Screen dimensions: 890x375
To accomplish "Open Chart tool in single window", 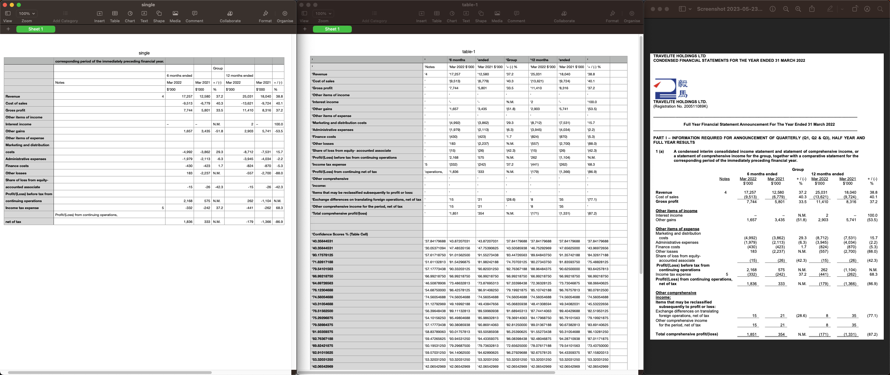I will pyautogui.click(x=130, y=14).
